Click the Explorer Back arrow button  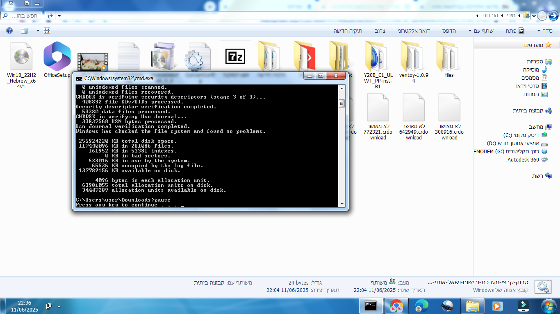[x=553, y=16]
